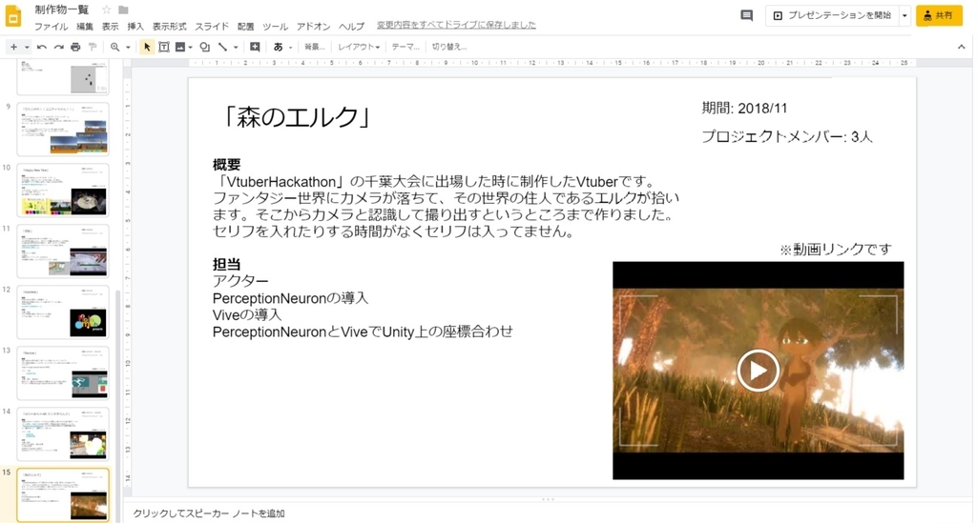Open the アドオン menu

313,26
